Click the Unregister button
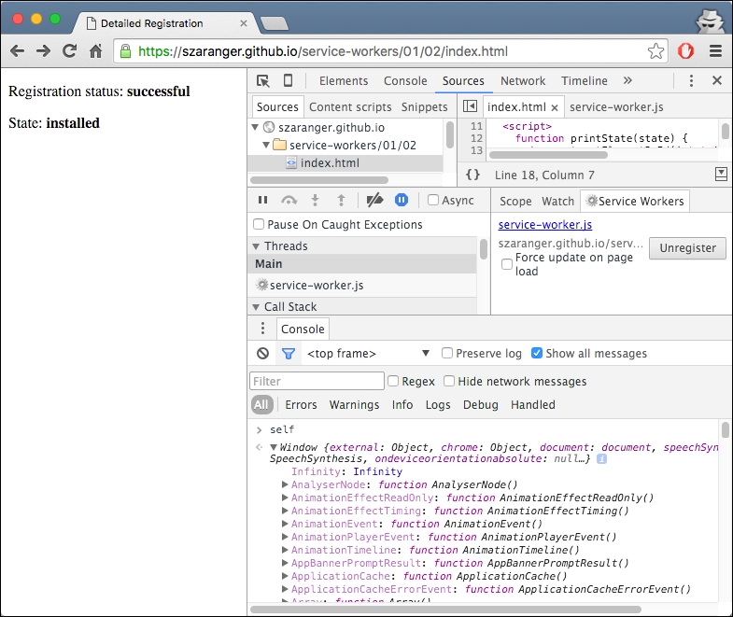 click(x=687, y=248)
